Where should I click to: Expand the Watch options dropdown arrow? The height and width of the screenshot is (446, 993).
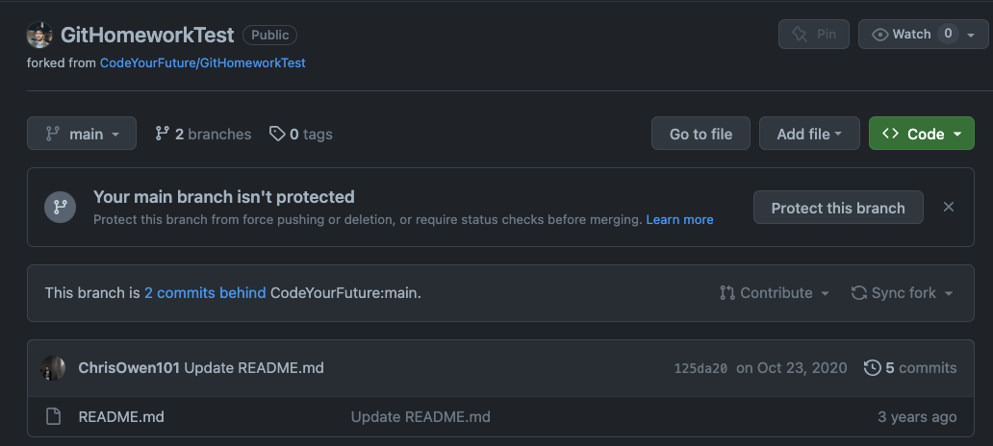(971, 35)
